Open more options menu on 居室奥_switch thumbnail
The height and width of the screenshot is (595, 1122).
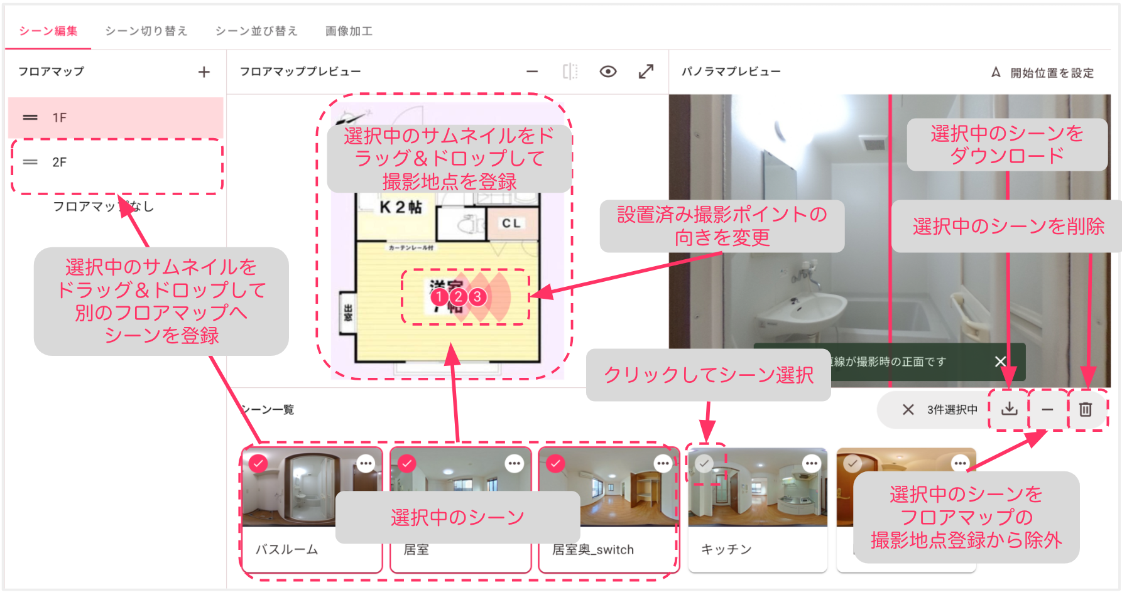663,464
